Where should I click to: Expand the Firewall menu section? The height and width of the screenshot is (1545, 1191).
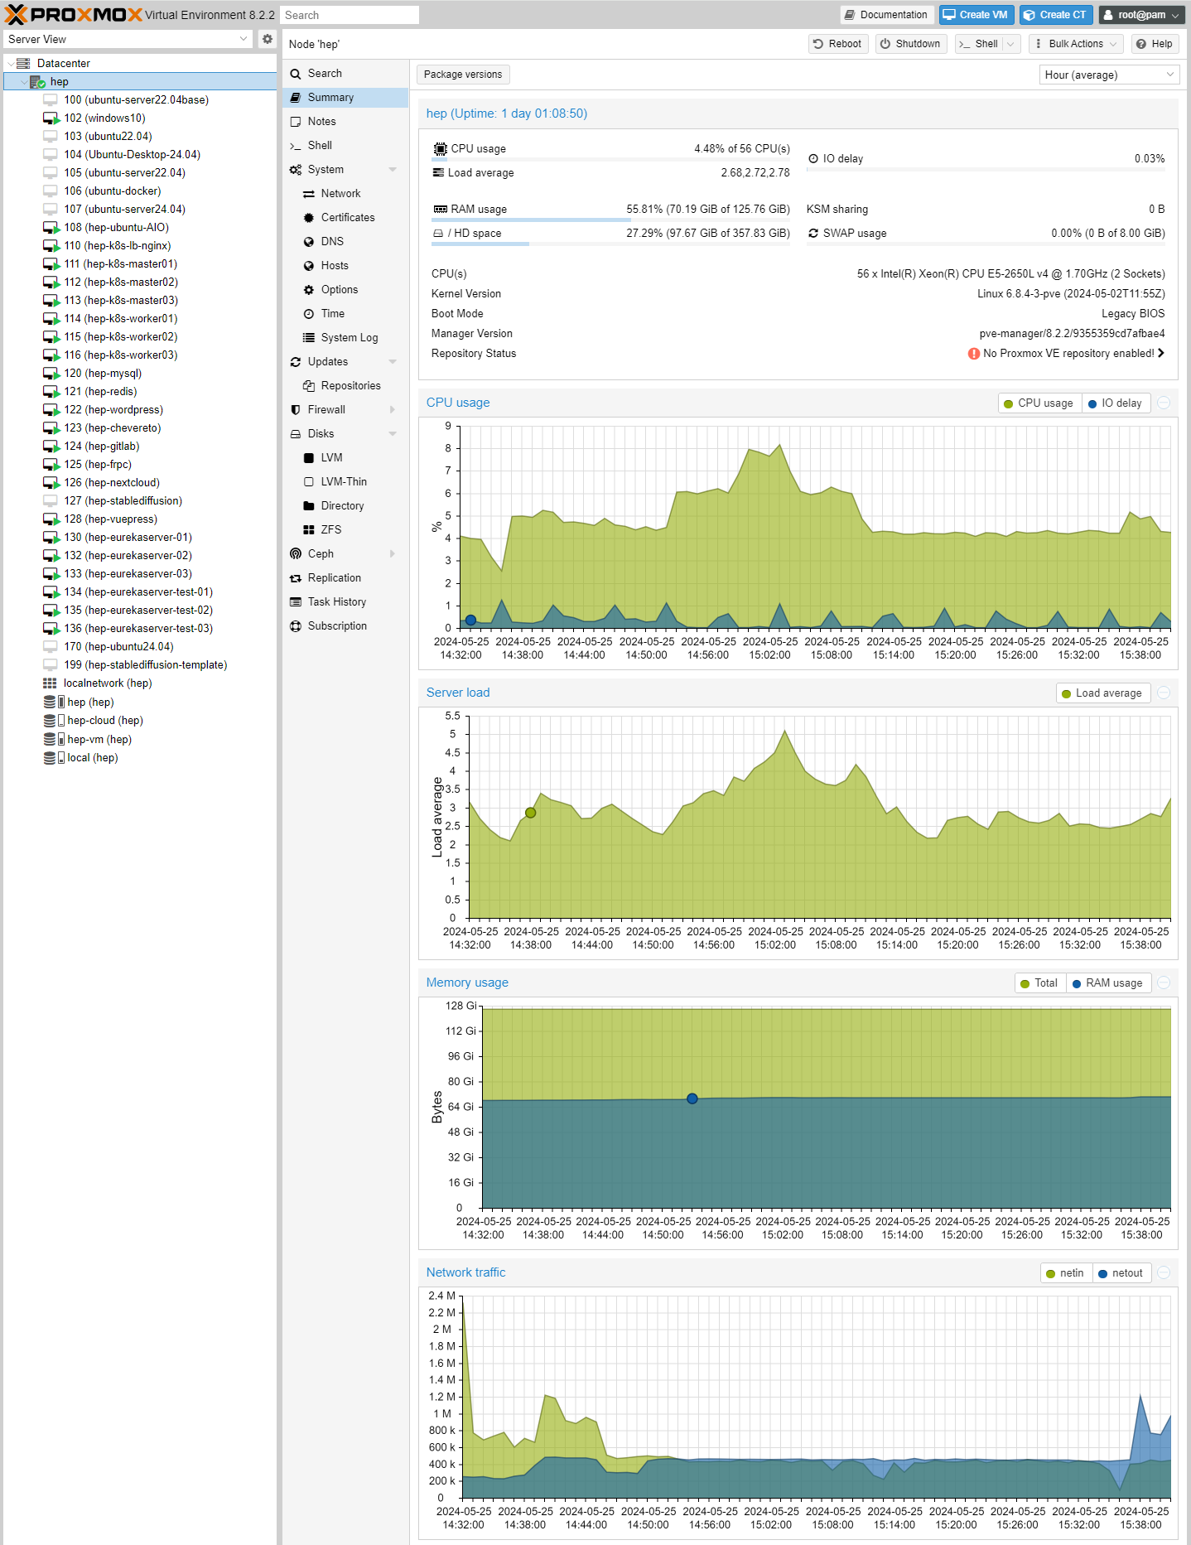point(393,410)
